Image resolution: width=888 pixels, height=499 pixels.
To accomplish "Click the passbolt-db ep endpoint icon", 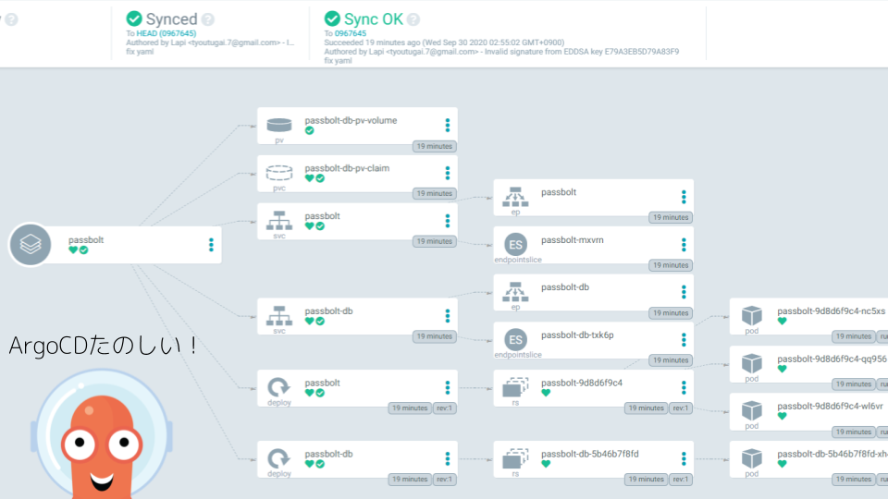I will [515, 292].
